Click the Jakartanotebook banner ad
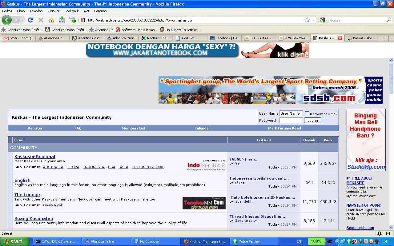Viewport: 394px width, 246px height. tap(197, 50)
